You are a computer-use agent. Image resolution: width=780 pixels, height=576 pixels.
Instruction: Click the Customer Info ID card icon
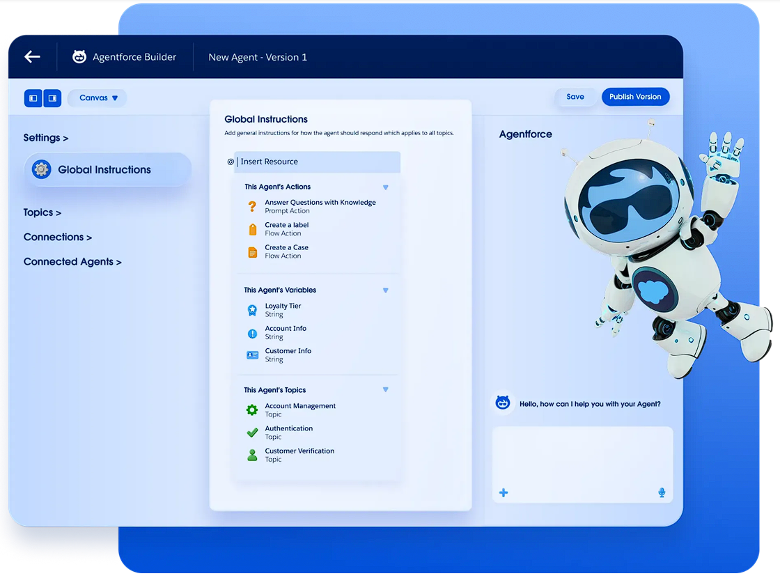point(252,355)
